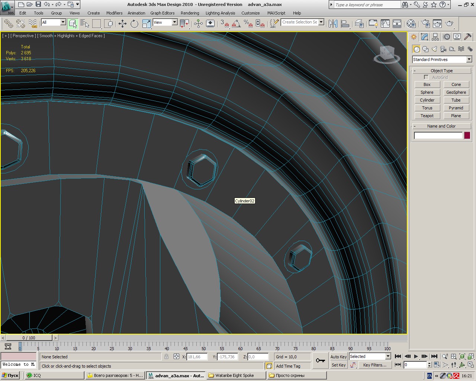Viewport: 476px width, 381px height.
Task: Click the Bind to Space Warp icon
Action: [x=33, y=24]
